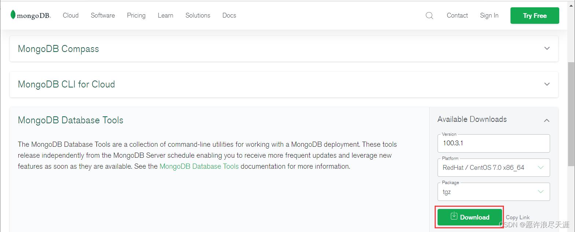Image resolution: width=575 pixels, height=232 pixels.
Task: Open the Solutions menu
Action: pos(198,15)
